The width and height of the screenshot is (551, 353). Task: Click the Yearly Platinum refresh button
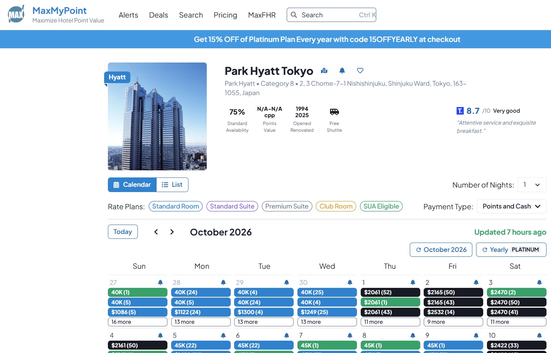pos(511,250)
